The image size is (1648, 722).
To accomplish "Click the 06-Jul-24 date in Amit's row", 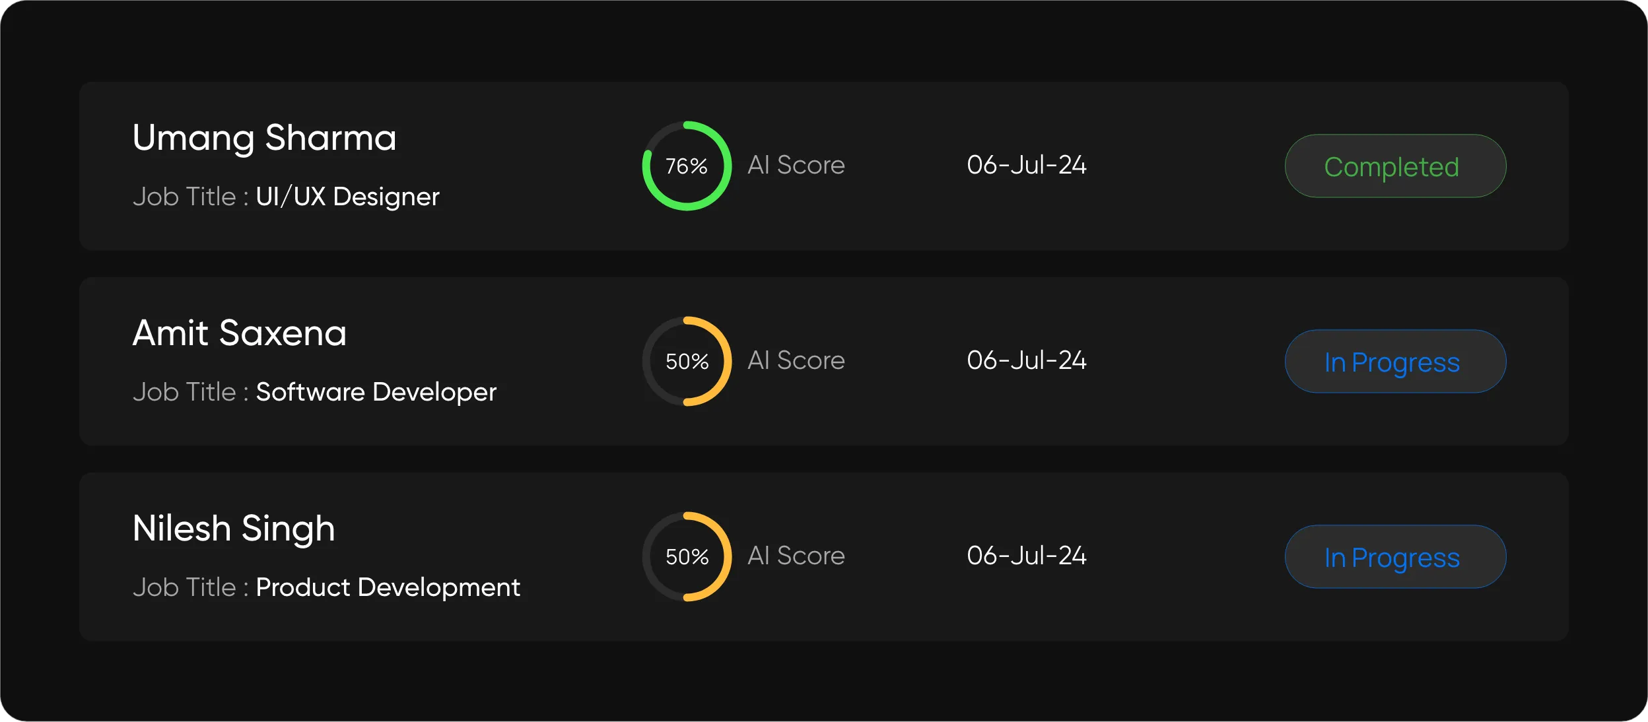I will coord(1026,360).
